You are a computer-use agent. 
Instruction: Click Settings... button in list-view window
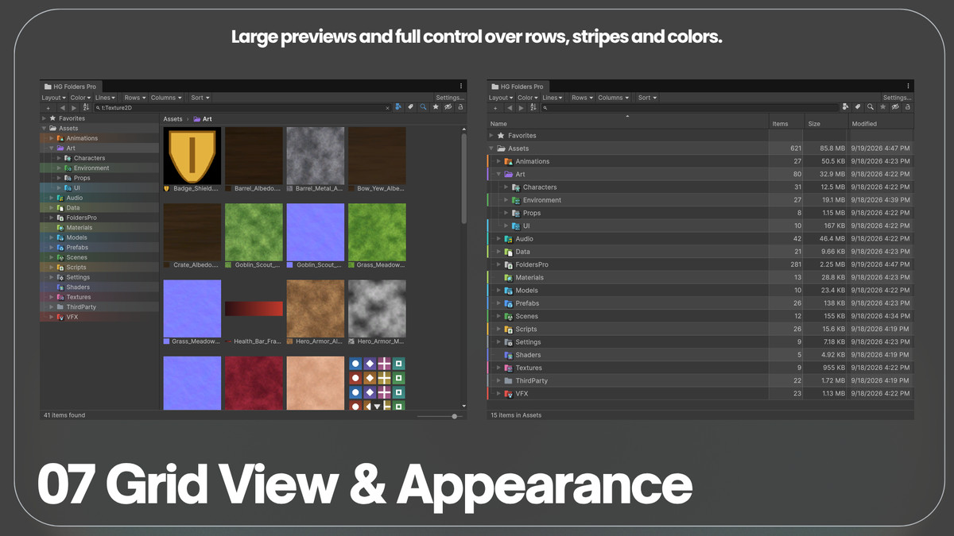[897, 98]
